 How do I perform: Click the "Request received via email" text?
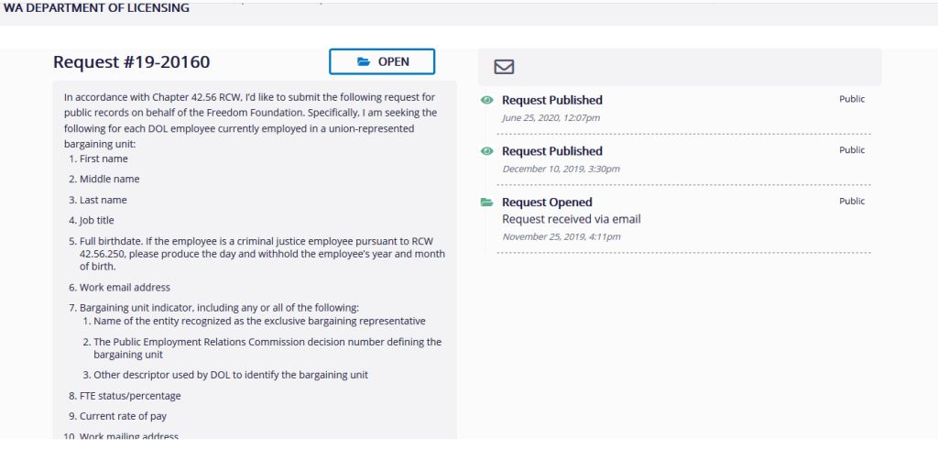[x=572, y=220]
